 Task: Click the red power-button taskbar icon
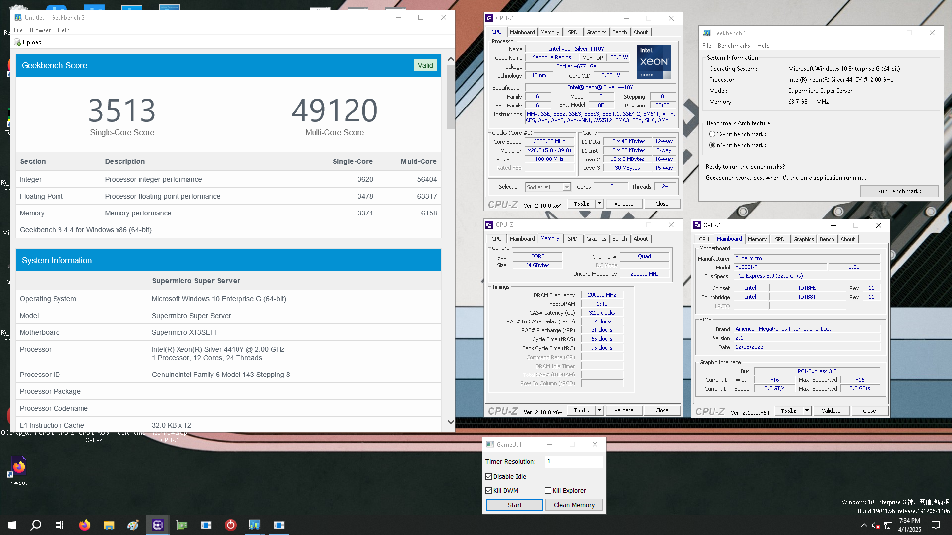pyautogui.click(x=231, y=525)
